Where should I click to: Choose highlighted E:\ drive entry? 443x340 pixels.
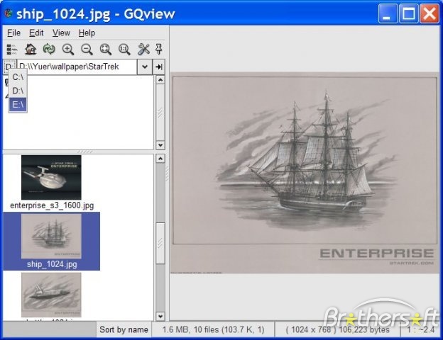click(x=18, y=105)
